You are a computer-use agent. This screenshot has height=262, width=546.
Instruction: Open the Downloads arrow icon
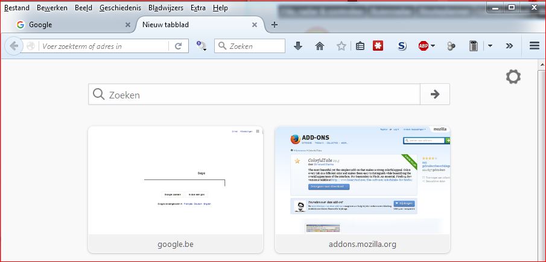tap(297, 46)
